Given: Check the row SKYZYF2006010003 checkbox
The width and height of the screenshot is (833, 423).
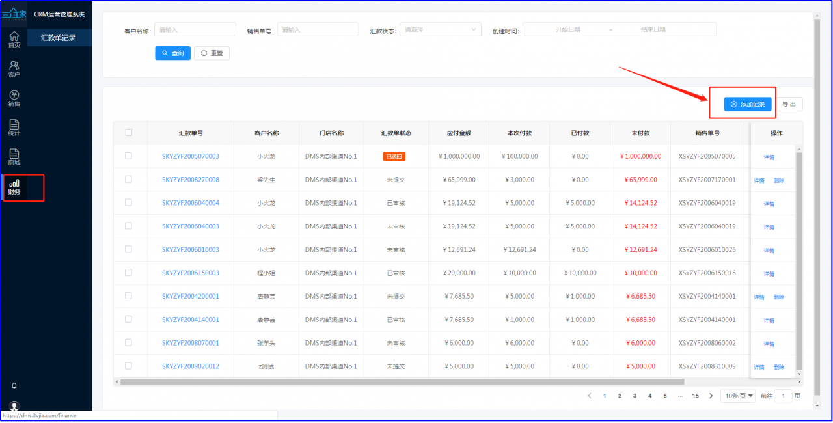Looking at the screenshot, I should [129, 249].
